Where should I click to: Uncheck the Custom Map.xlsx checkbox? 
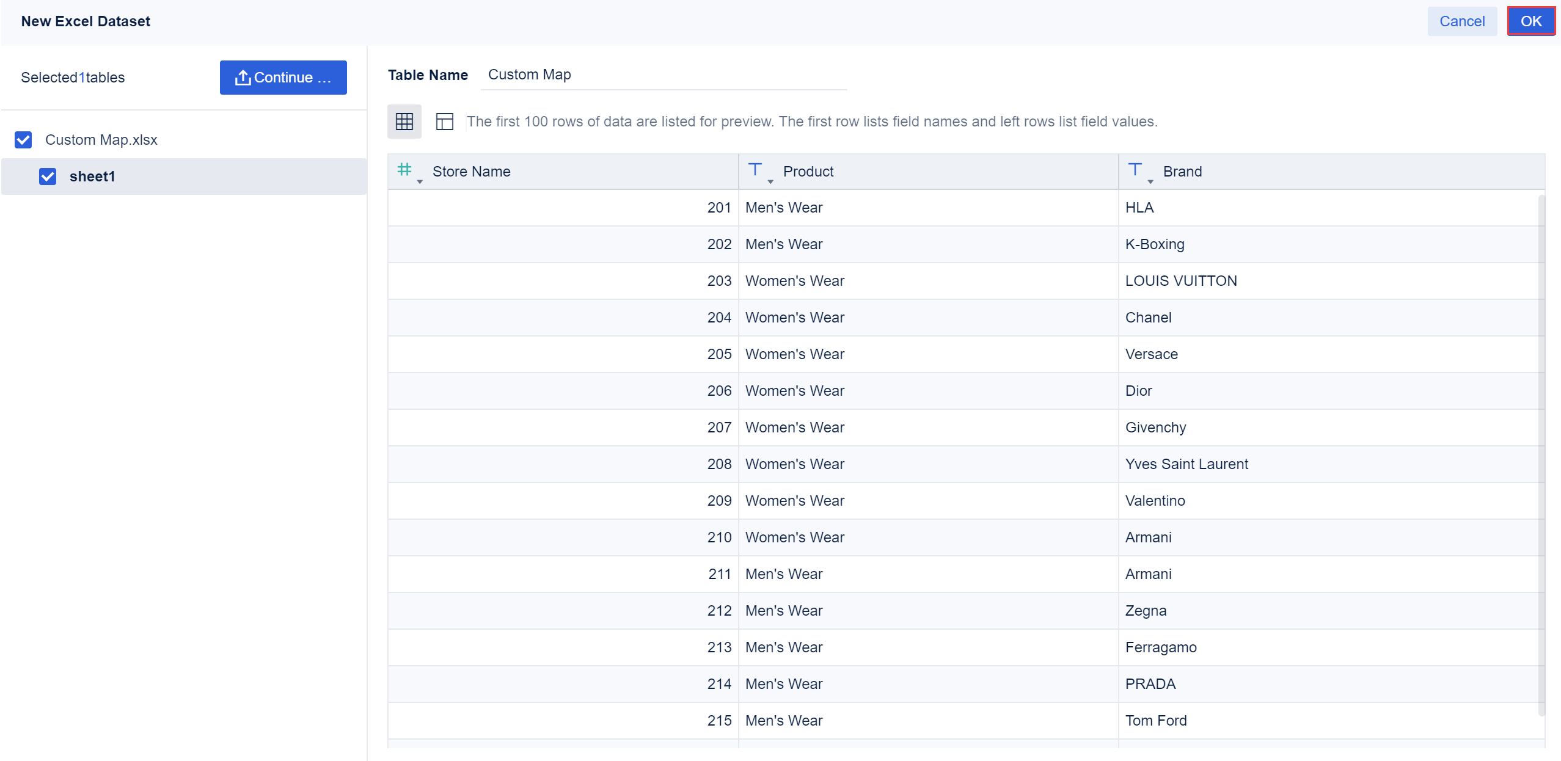[23, 140]
